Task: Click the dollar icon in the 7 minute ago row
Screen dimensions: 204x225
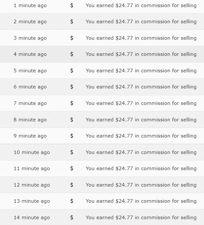Action: point(72,103)
